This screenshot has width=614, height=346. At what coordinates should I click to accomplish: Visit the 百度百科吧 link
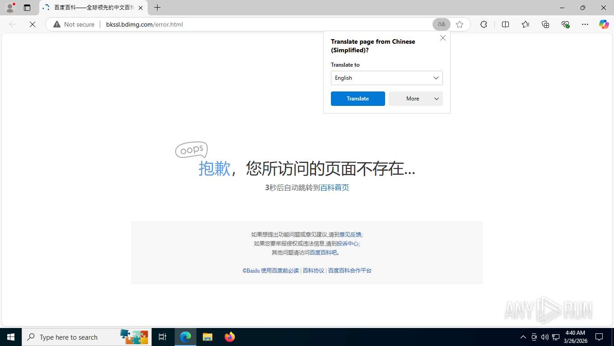pyautogui.click(x=323, y=252)
